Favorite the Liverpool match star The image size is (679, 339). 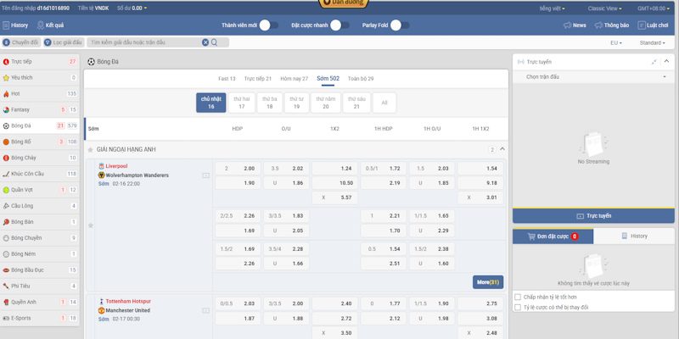(91, 225)
